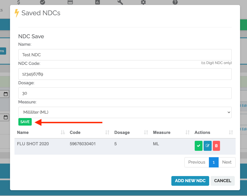
Task: Click the FLU SHOT 2020 name cell
Action: pos(33,144)
